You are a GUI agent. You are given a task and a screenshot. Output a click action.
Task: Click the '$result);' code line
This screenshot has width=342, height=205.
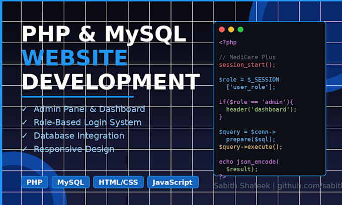coord(242,169)
